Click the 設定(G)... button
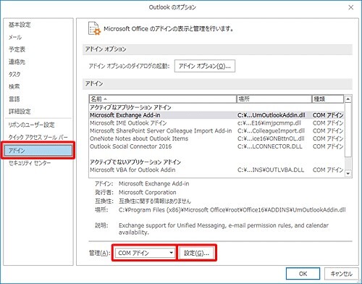Viewport: 362px width, 284px height. 197,253
